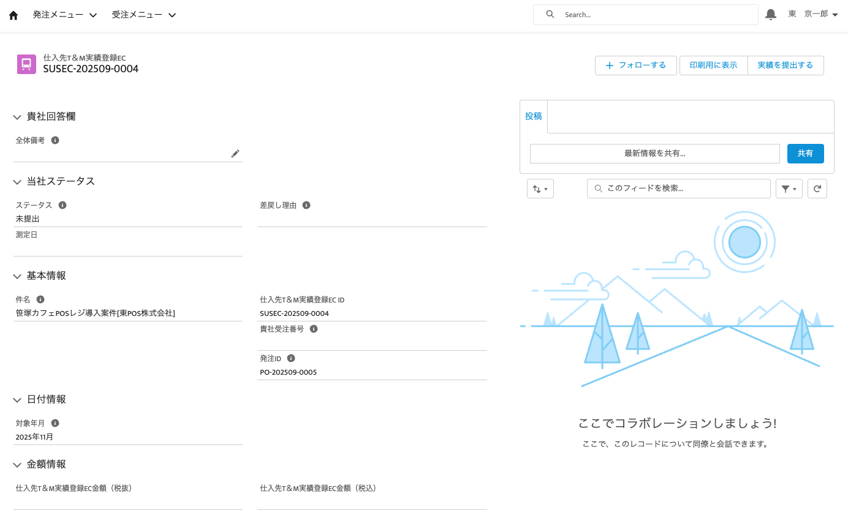Click the 未提出 status value
Viewport: 848px width, 510px height.
28,219
